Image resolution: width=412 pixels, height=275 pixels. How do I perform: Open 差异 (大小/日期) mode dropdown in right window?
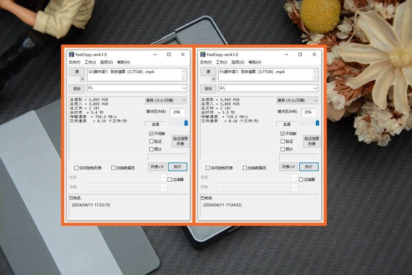(x=297, y=100)
